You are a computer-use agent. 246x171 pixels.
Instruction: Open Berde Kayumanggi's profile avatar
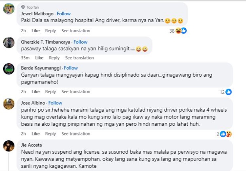tap(9, 69)
